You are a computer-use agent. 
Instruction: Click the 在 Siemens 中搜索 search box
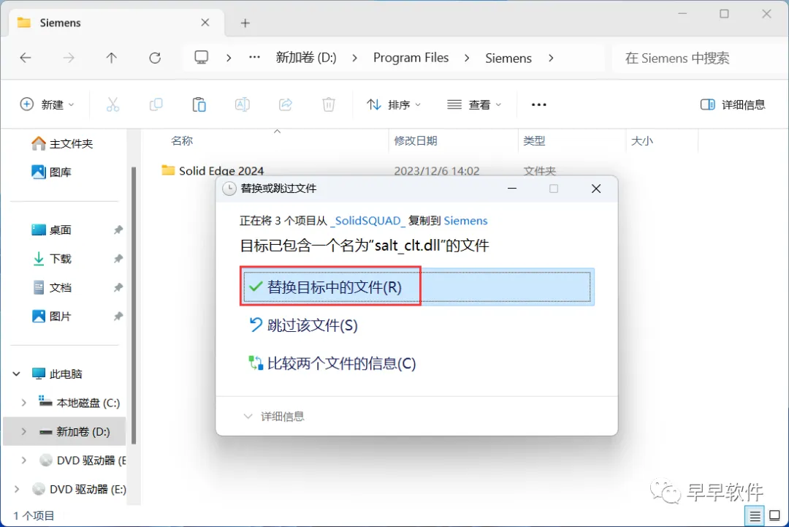point(699,58)
